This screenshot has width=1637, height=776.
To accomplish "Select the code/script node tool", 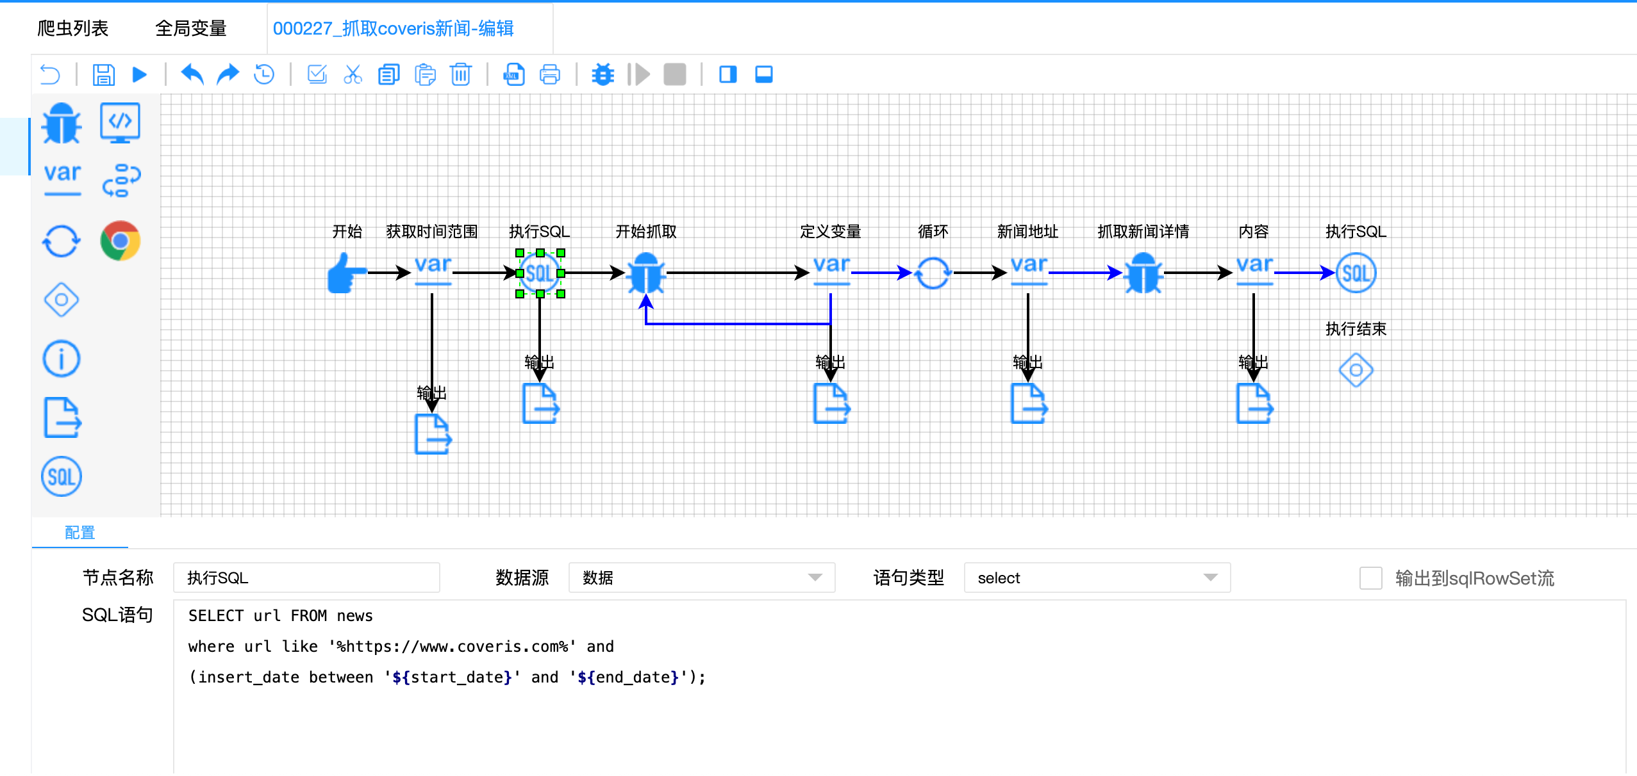I will pyautogui.click(x=120, y=122).
